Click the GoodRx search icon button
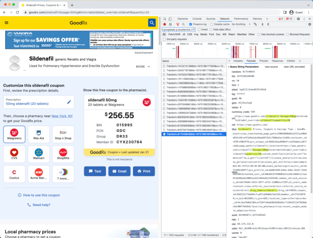This screenshot has height=238, width=313. click(152, 23)
